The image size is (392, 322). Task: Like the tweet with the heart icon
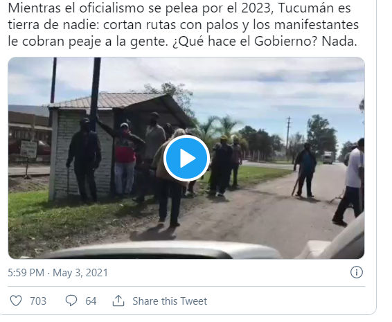click(16, 301)
